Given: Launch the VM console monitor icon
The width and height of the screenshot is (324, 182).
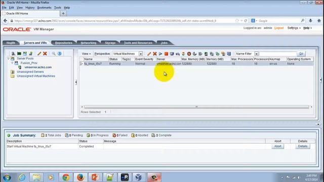Looking at the screenshot, I should point(172,54).
